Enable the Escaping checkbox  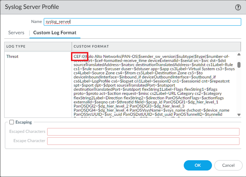pyautogui.click(x=12, y=122)
